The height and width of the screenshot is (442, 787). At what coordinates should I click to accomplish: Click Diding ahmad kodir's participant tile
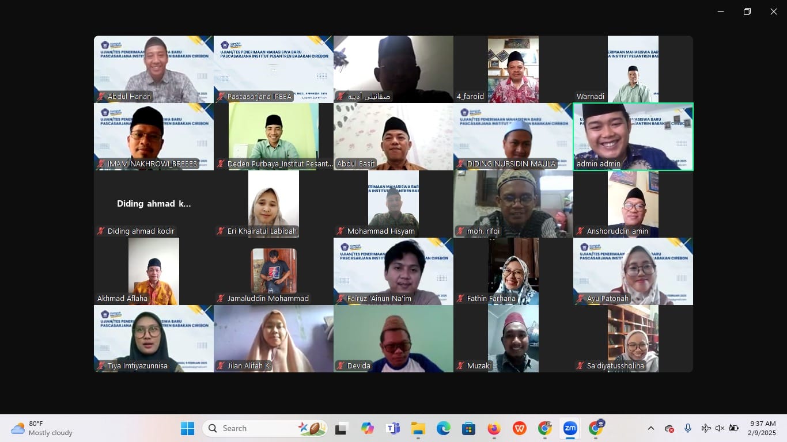pyautogui.click(x=154, y=204)
